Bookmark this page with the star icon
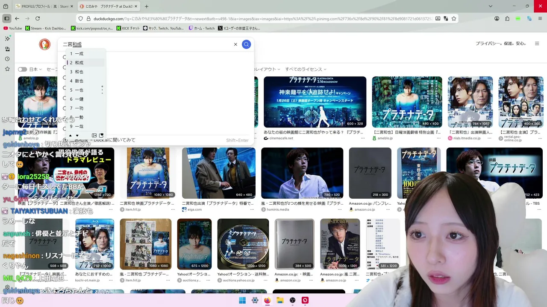This screenshot has height=307, width=547. point(454,18)
